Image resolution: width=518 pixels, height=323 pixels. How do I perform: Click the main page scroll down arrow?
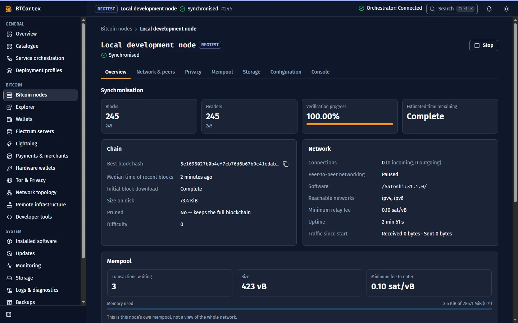(x=515, y=320)
